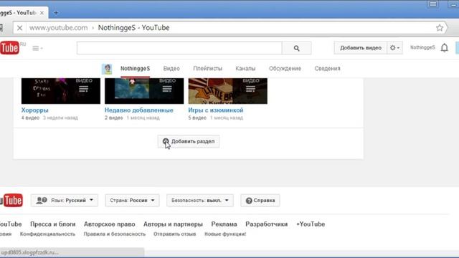Open the Реклама footer link
This screenshot has width=459, height=258.
tap(224, 224)
